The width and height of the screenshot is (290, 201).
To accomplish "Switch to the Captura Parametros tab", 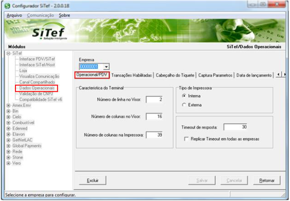I will click(215, 75).
